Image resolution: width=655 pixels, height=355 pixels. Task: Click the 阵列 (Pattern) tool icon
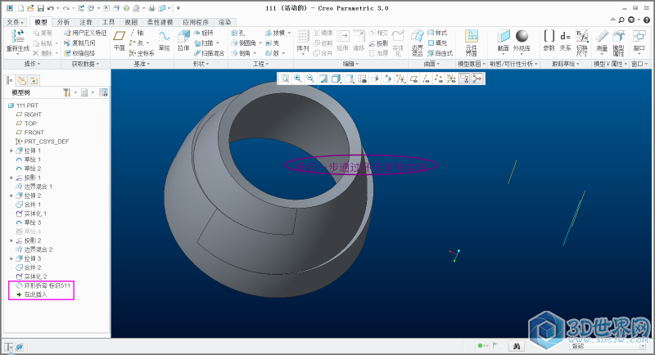tap(302, 38)
